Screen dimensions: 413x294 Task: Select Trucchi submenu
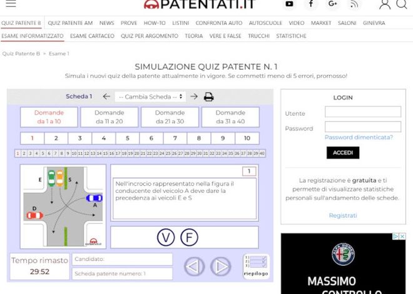click(258, 36)
